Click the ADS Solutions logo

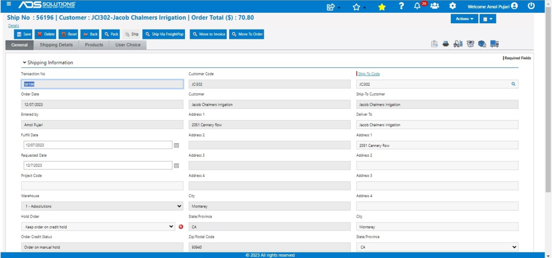47,5
